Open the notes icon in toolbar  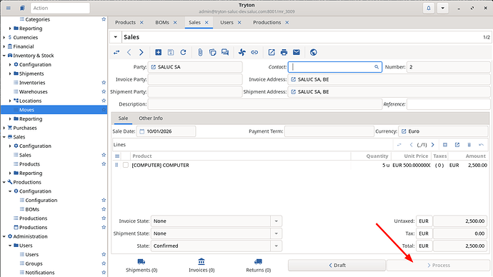[x=212, y=52]
